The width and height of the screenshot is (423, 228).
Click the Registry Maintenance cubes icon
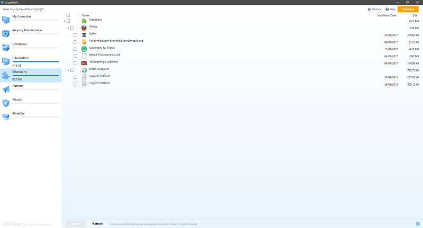(x=6, y=33)
